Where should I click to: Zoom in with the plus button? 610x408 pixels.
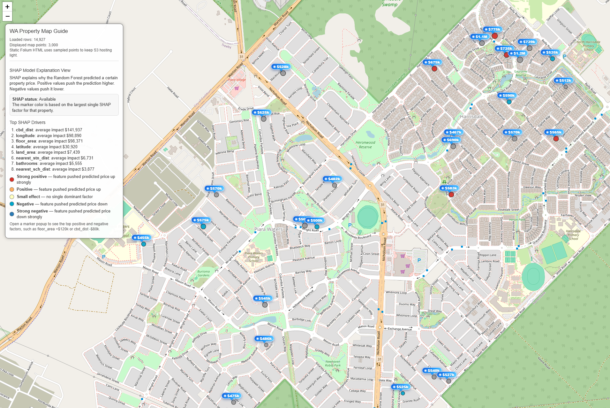(x=7, y=7)
